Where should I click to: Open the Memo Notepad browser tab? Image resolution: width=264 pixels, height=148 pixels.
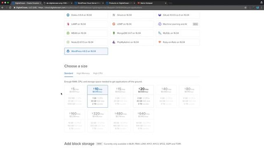(x=151, y=3)
